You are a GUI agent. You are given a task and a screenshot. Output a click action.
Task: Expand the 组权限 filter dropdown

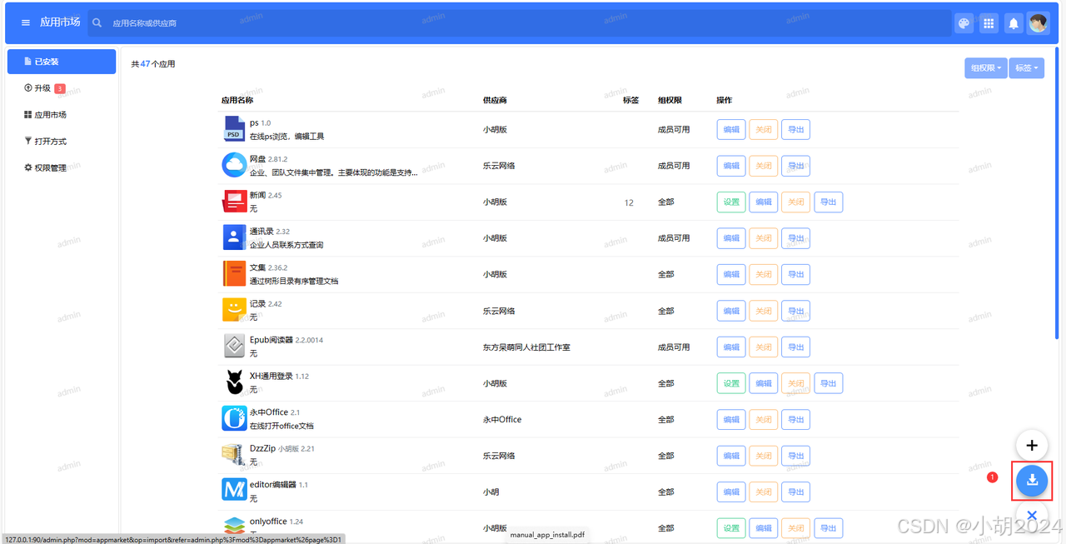[x=986, y=68]
